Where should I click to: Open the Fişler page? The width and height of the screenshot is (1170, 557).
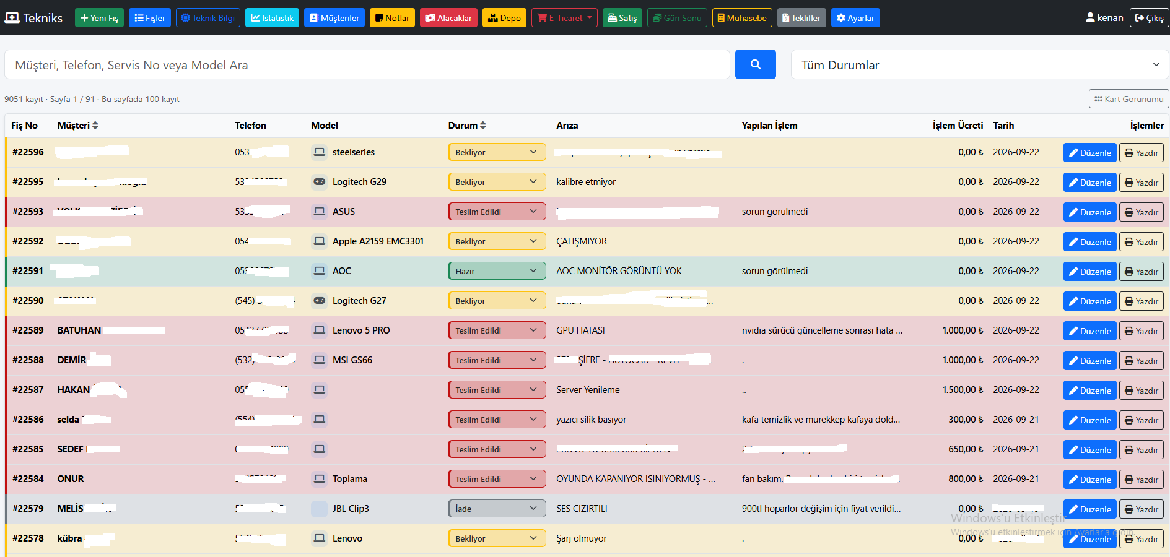click(150, 18)
